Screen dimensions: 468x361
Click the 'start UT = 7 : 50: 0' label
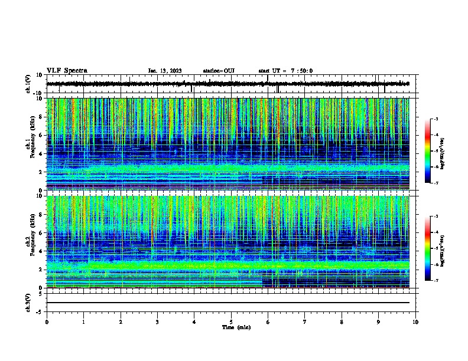285,71
